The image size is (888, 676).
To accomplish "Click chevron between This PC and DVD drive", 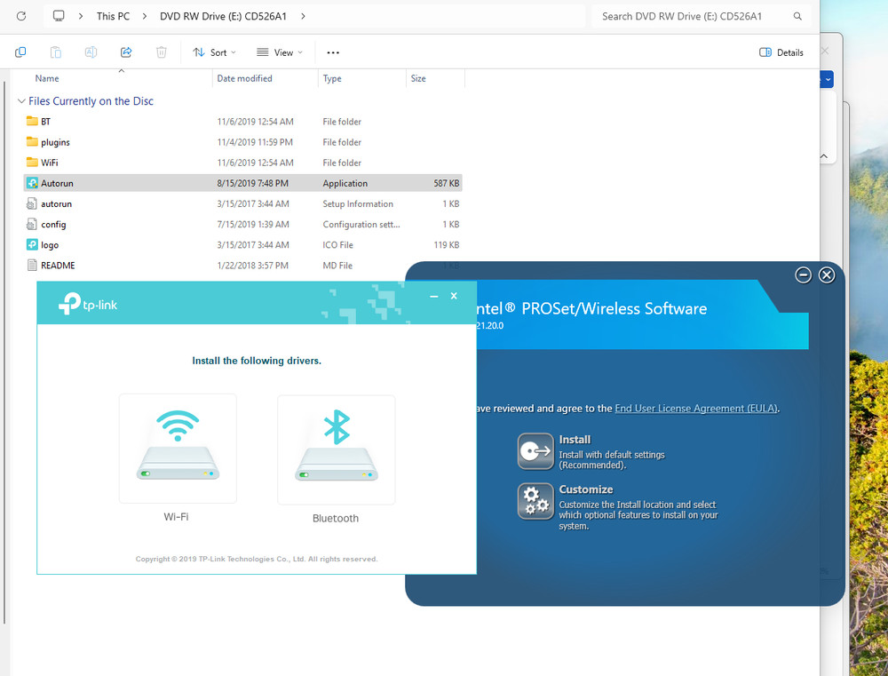I will point(145,16).
